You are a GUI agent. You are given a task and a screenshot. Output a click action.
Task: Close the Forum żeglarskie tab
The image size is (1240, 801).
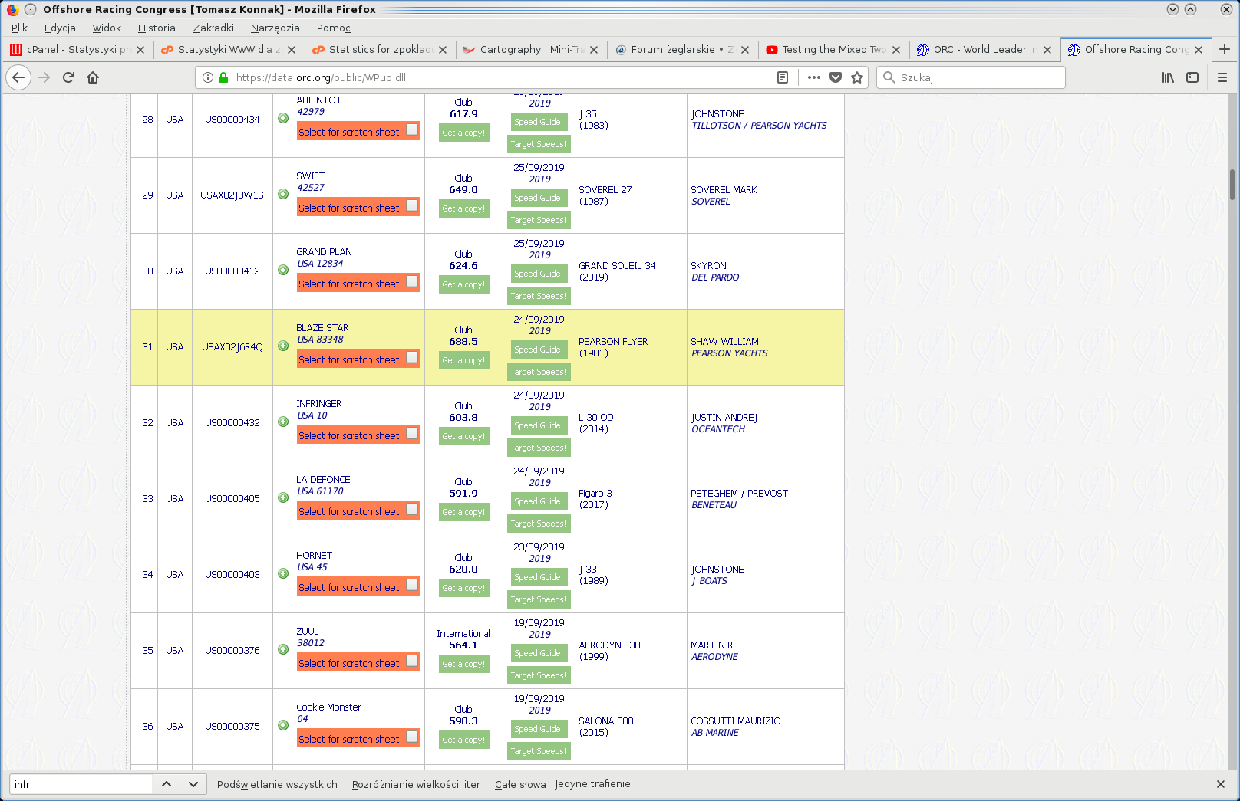click(745, 50)
